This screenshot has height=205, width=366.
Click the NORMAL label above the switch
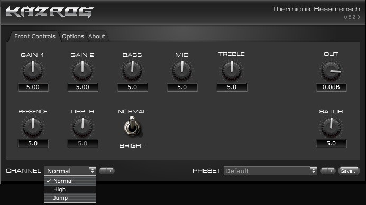(132, 111)
